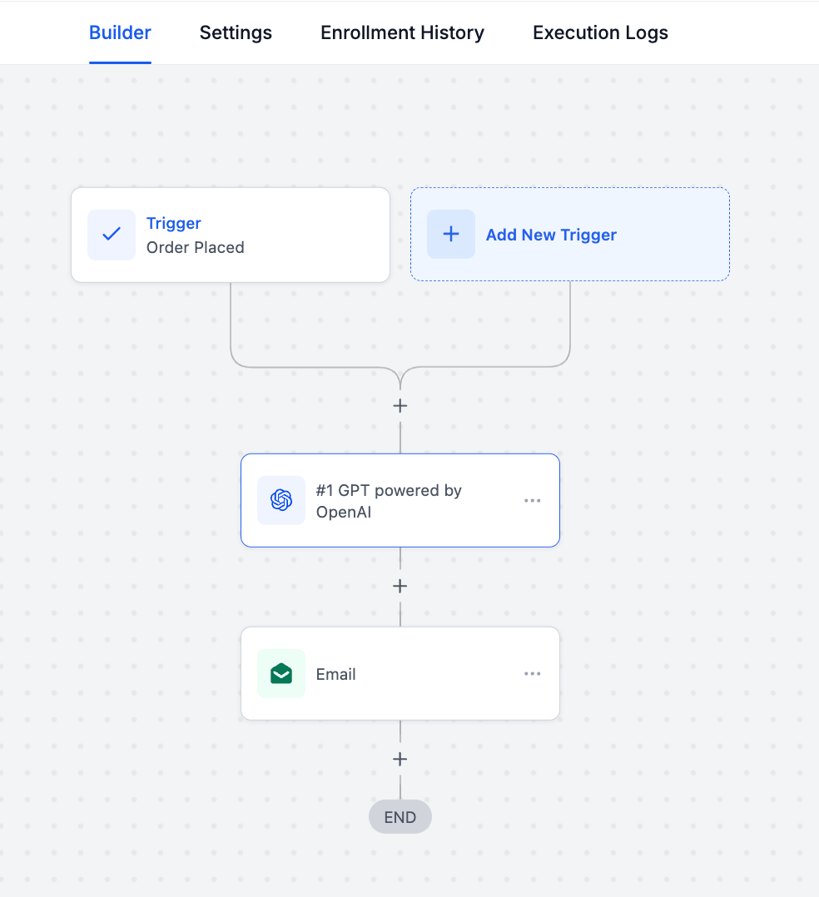This screenshot has width=819, height=897.
Task: Add a step before the END node
Action: pos(400,760)
